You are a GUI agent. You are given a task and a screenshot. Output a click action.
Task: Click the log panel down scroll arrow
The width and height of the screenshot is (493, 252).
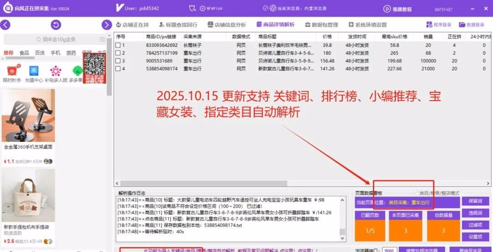[x=342, y=238]
